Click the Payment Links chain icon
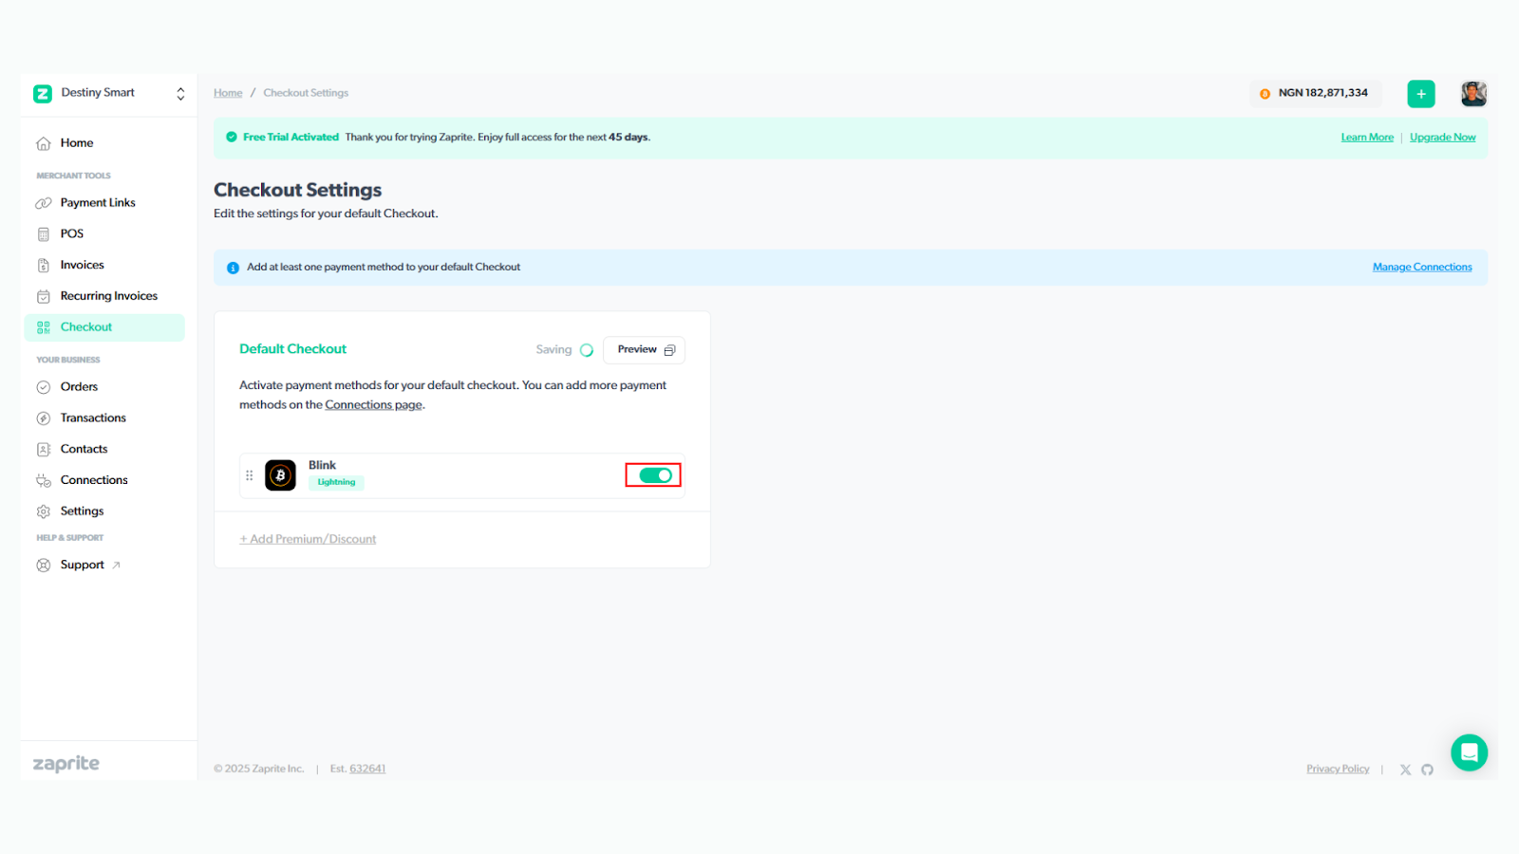This screenshot has height=854, width=1519. 44,203
